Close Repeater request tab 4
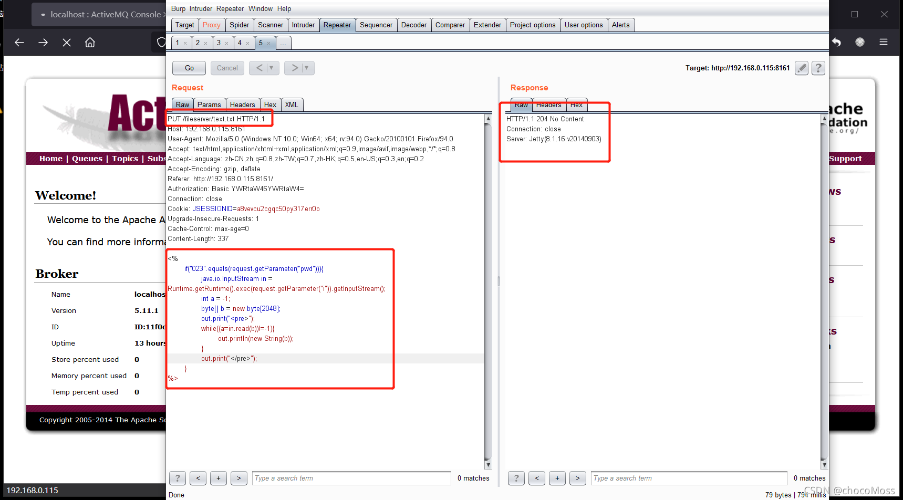The height and width of the screenshot is (500, 903). [x=248, y=44]
